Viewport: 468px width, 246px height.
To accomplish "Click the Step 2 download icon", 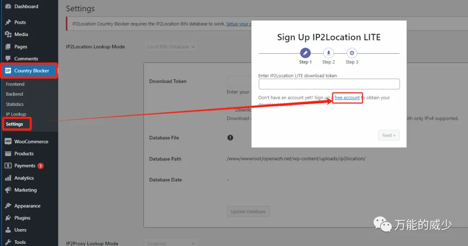I will coord(328,53).
